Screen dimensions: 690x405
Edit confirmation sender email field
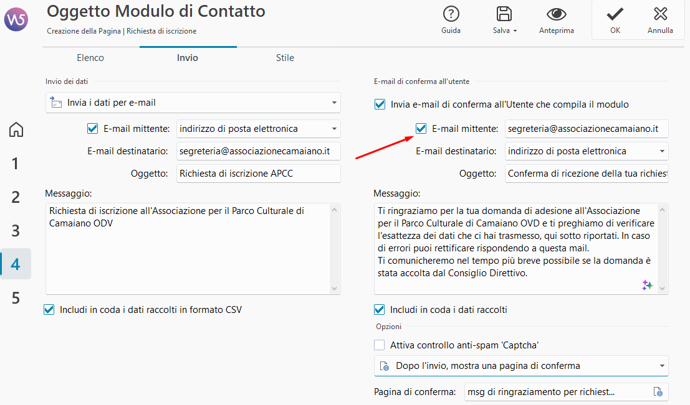pos(587,129)
